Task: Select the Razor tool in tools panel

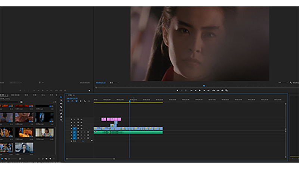Action: tap(61, 107)
